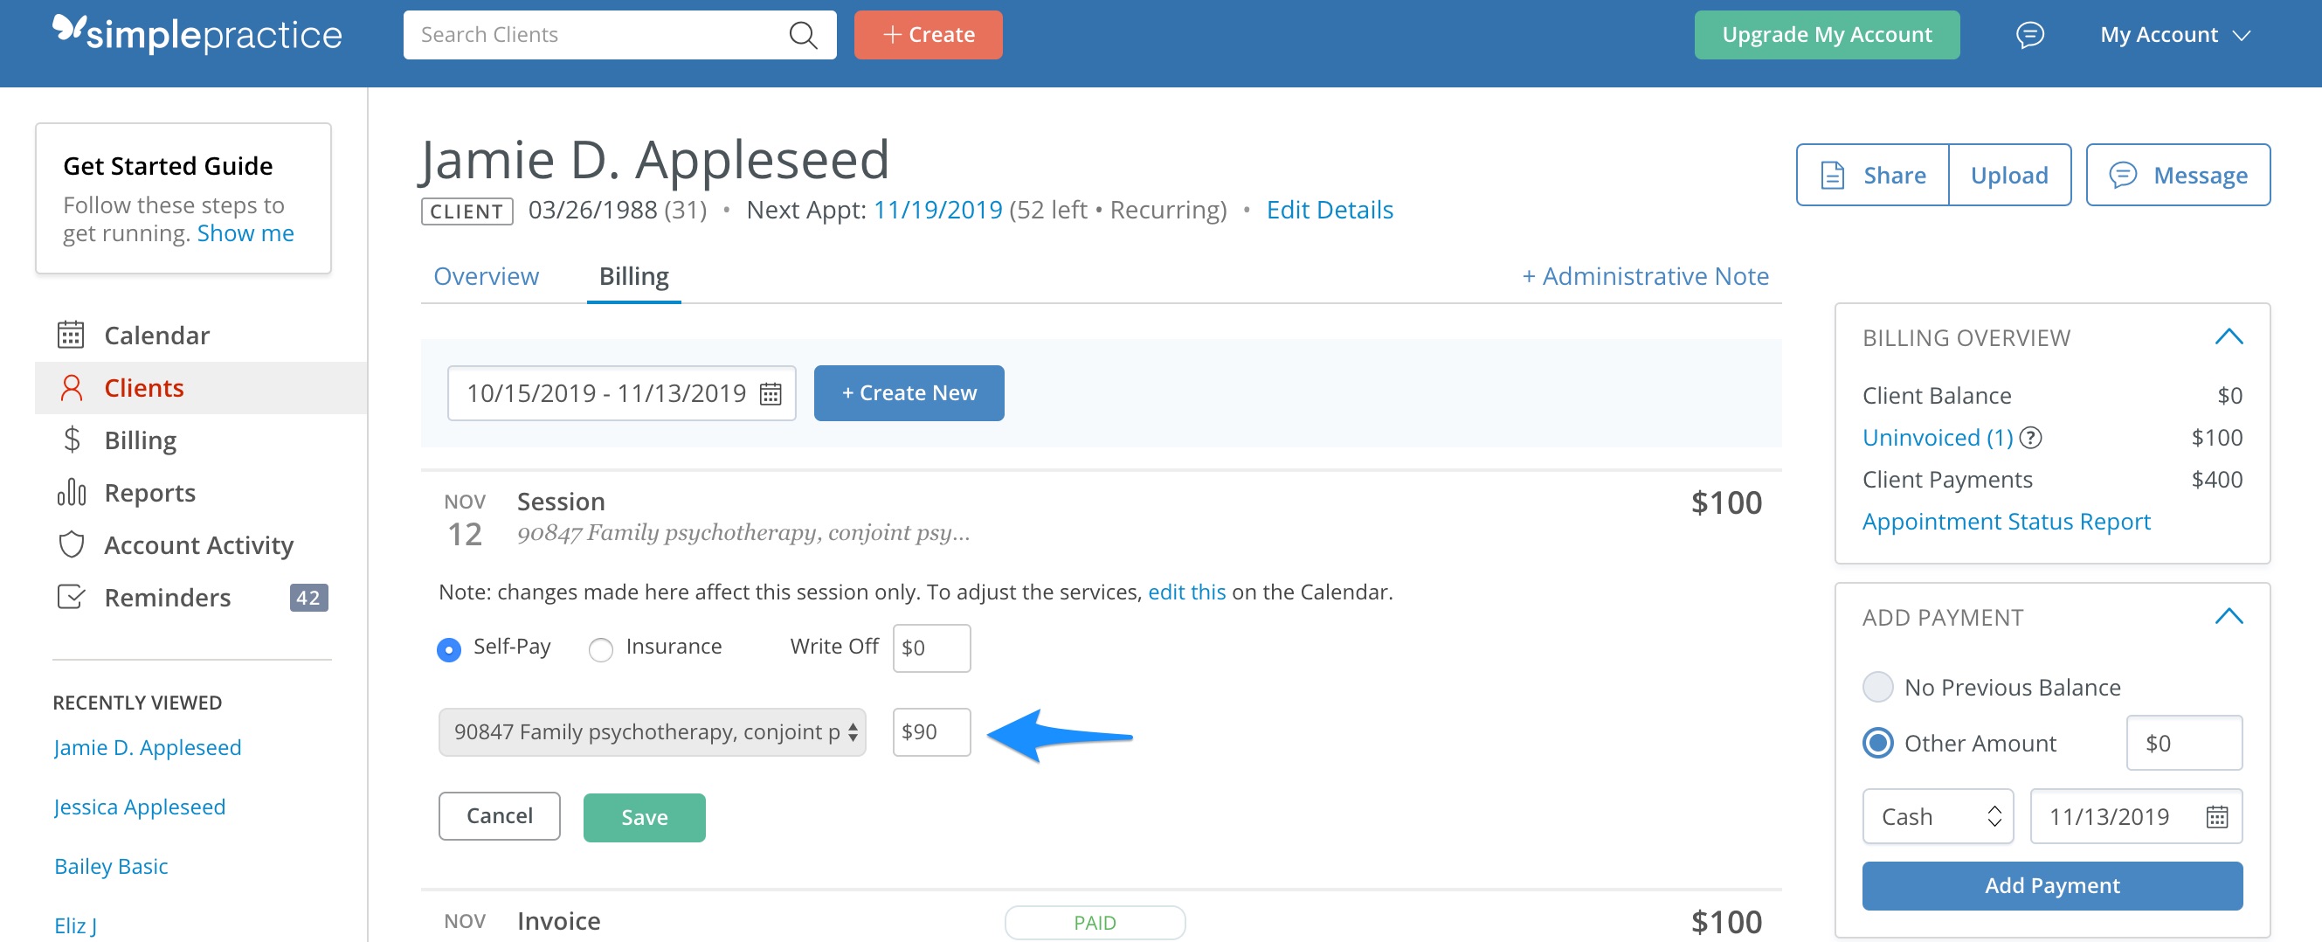Choose No Previous Balance payment option
This screenshot has height=942, width=2322.
click(1877, 687)
